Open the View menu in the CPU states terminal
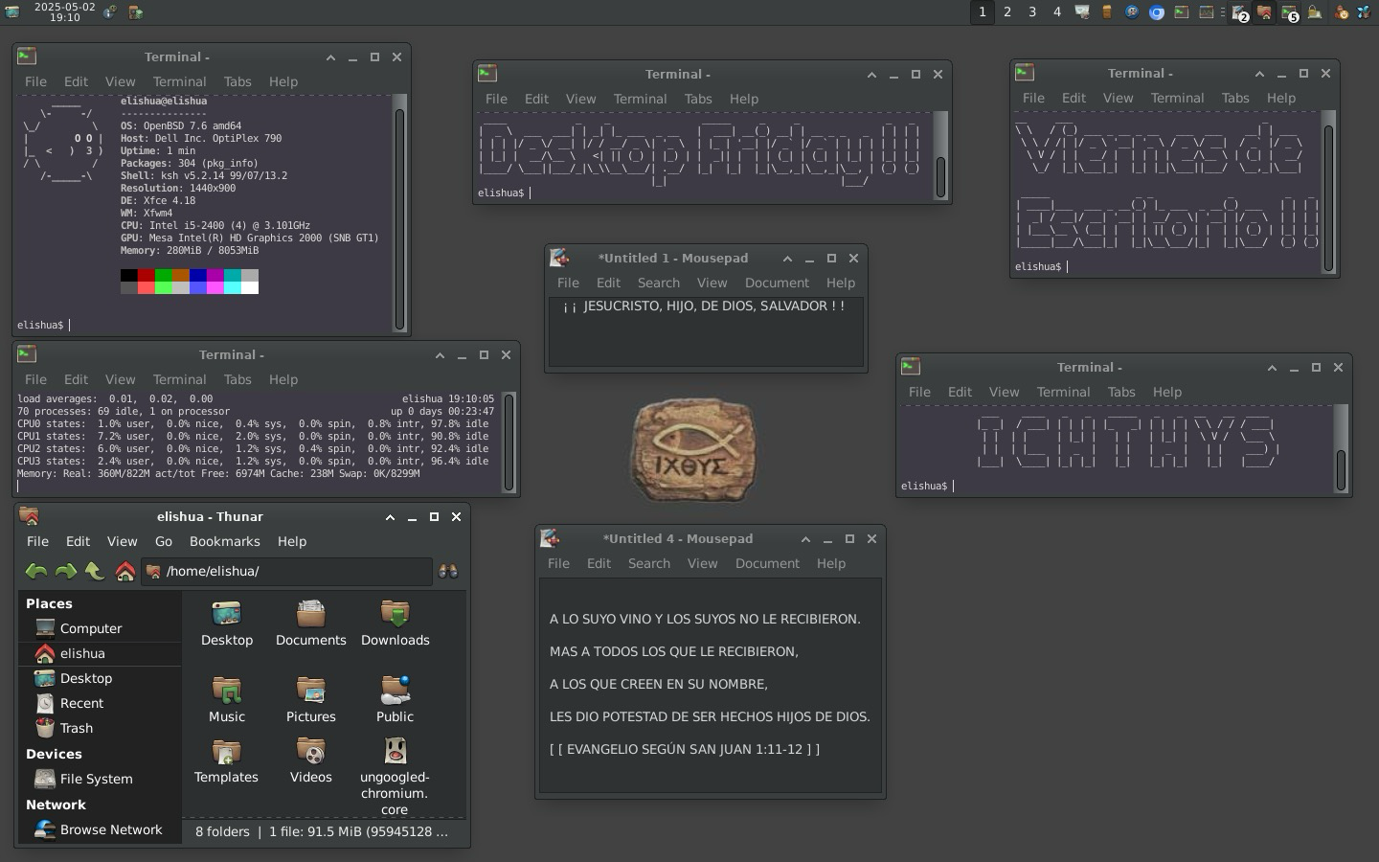The width and height of the screenshot is (1379, 862). pyautogui.click(x=120, y=379)
